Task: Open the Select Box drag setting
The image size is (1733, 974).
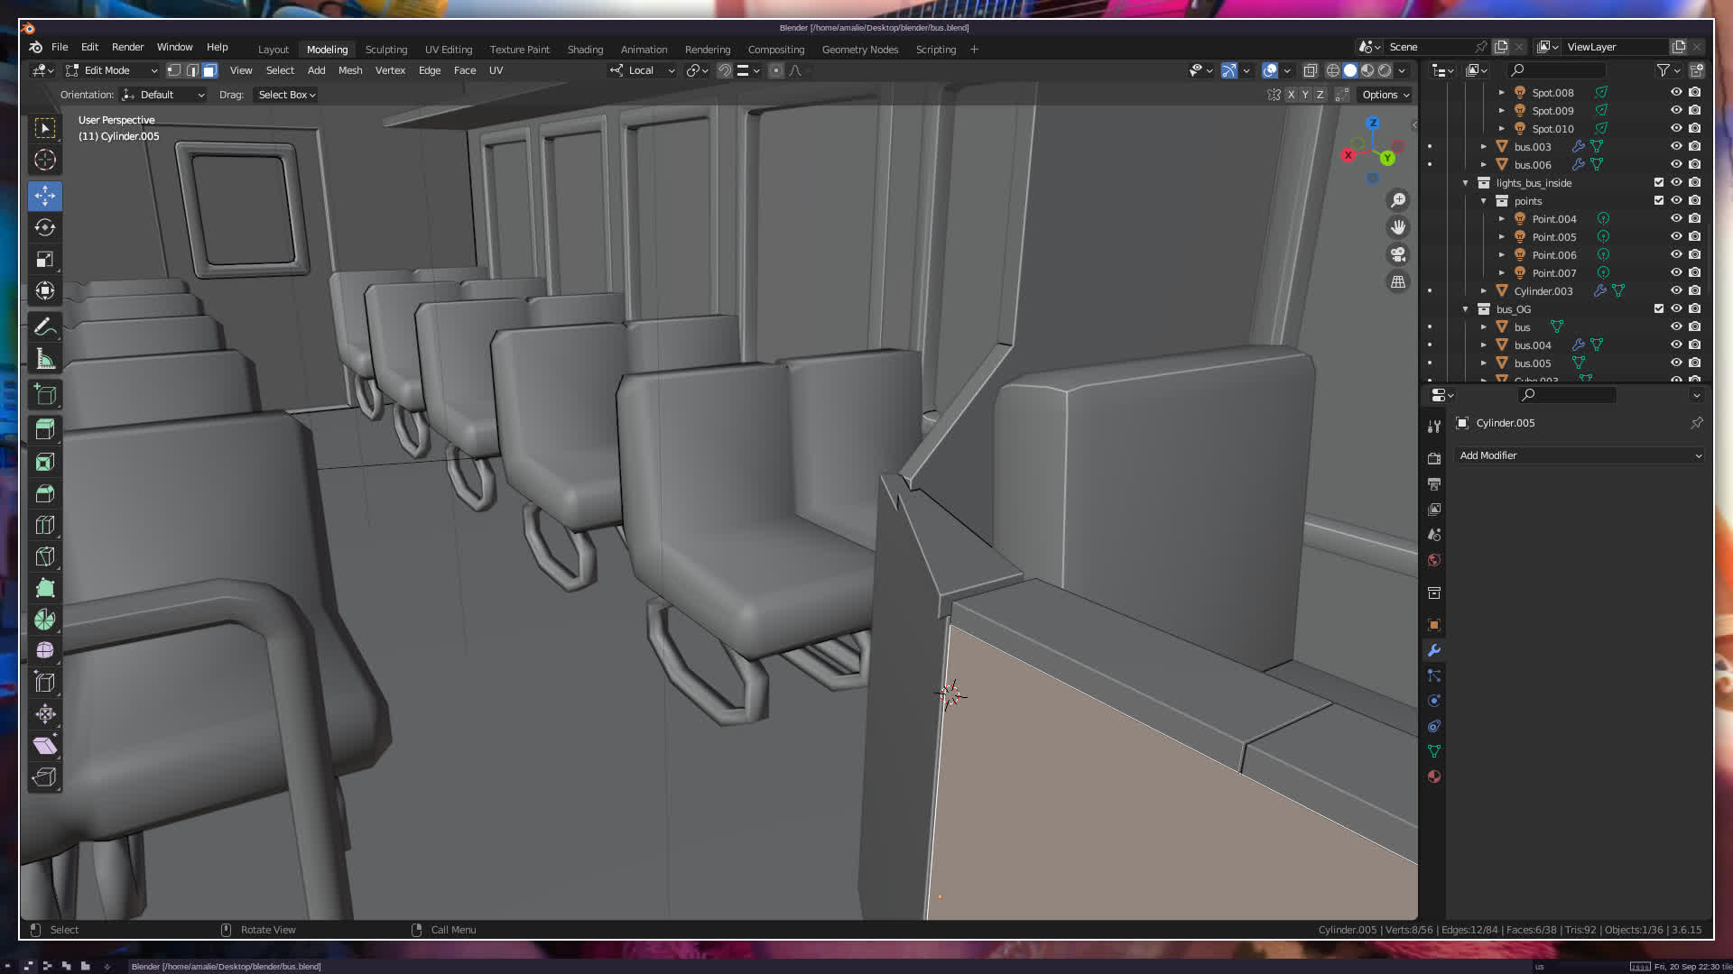Action: coord(286,95)
